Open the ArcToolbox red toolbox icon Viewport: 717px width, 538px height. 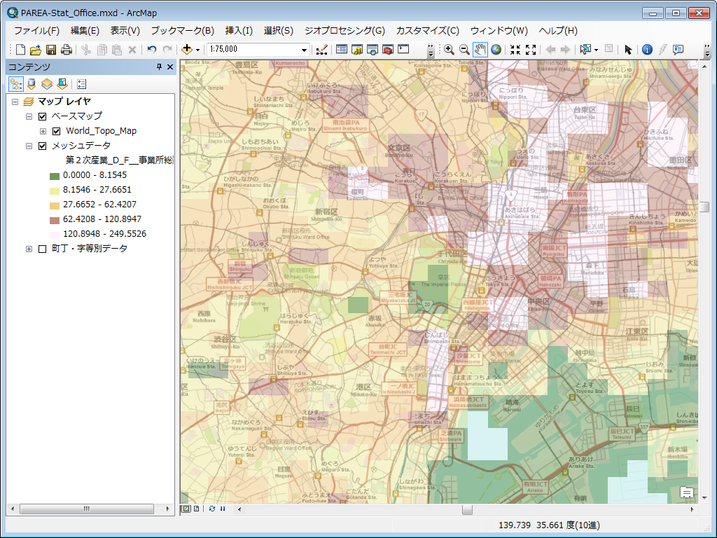[388, 50]
